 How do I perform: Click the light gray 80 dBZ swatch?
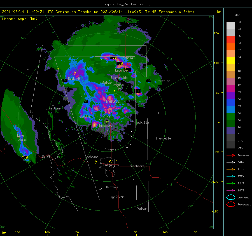coord(231,25)
